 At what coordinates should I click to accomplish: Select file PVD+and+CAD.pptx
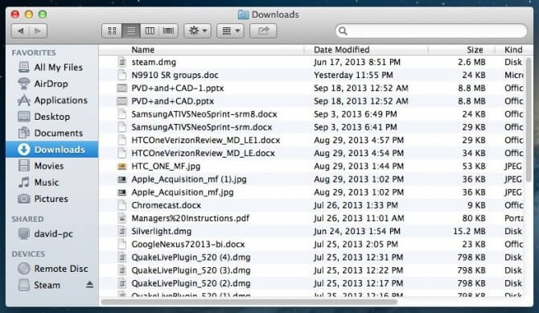tap(313, 101)
